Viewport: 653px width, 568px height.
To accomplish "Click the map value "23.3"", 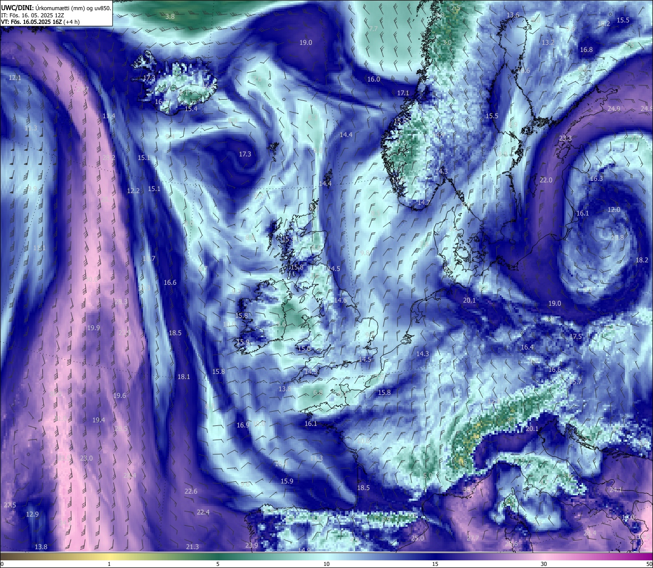I will (565, 139).
